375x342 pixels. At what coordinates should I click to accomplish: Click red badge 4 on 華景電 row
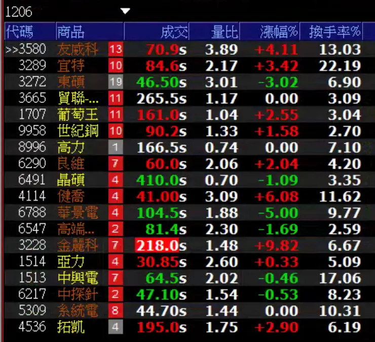(x=116, y=212)
